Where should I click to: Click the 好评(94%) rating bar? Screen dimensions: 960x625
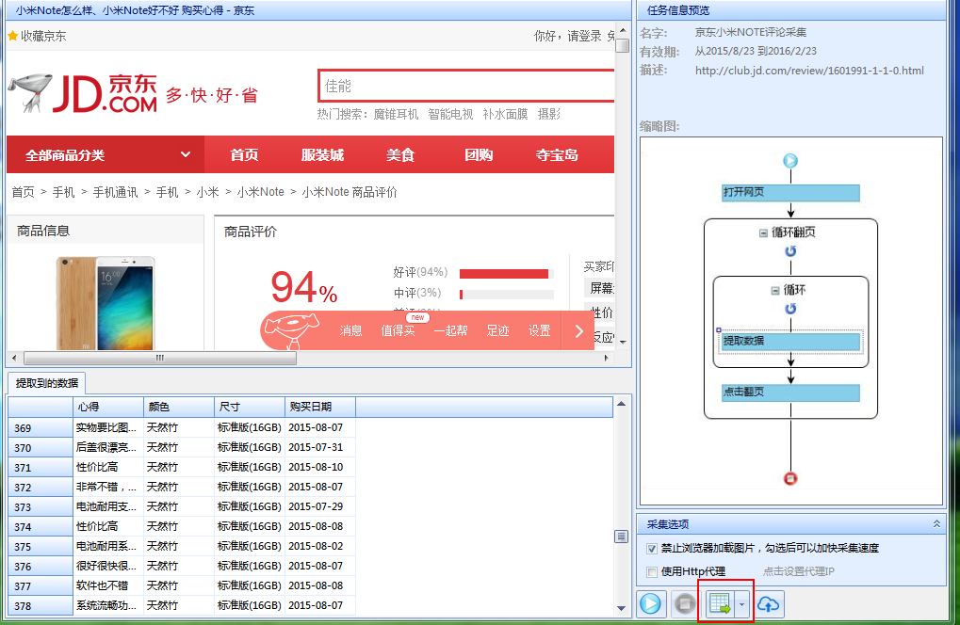pos(507,273)
